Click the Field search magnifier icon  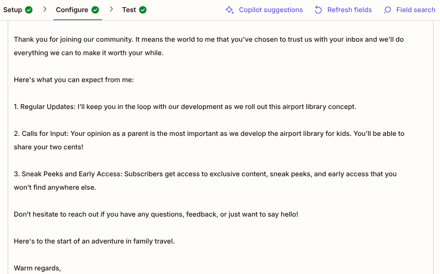[387, 10]
